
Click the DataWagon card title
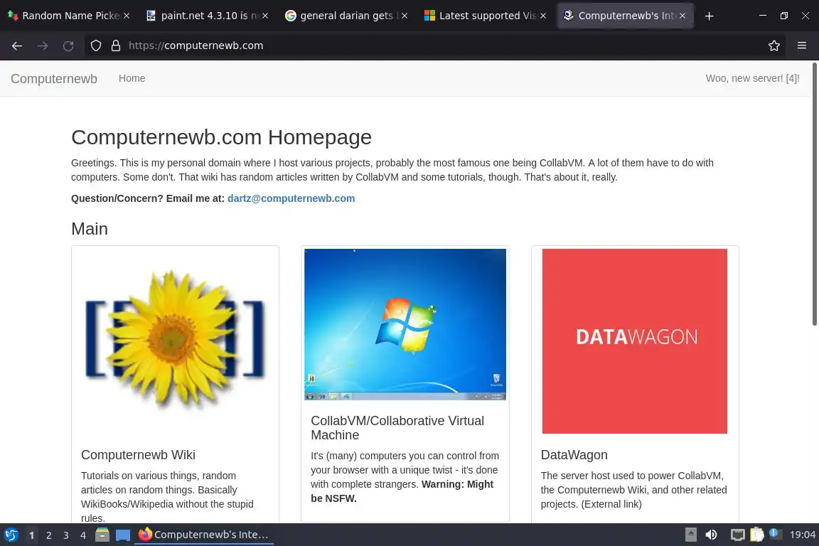(574, 455)
